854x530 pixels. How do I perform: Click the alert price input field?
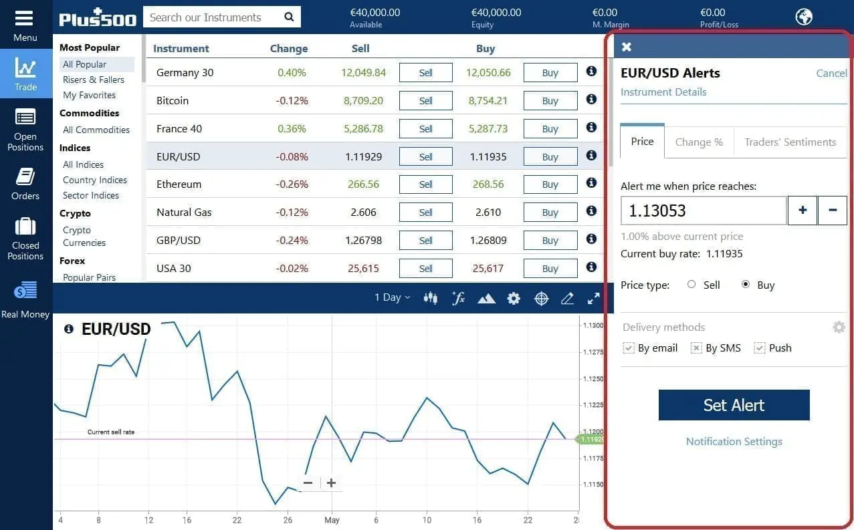click(x=704, y=211)
